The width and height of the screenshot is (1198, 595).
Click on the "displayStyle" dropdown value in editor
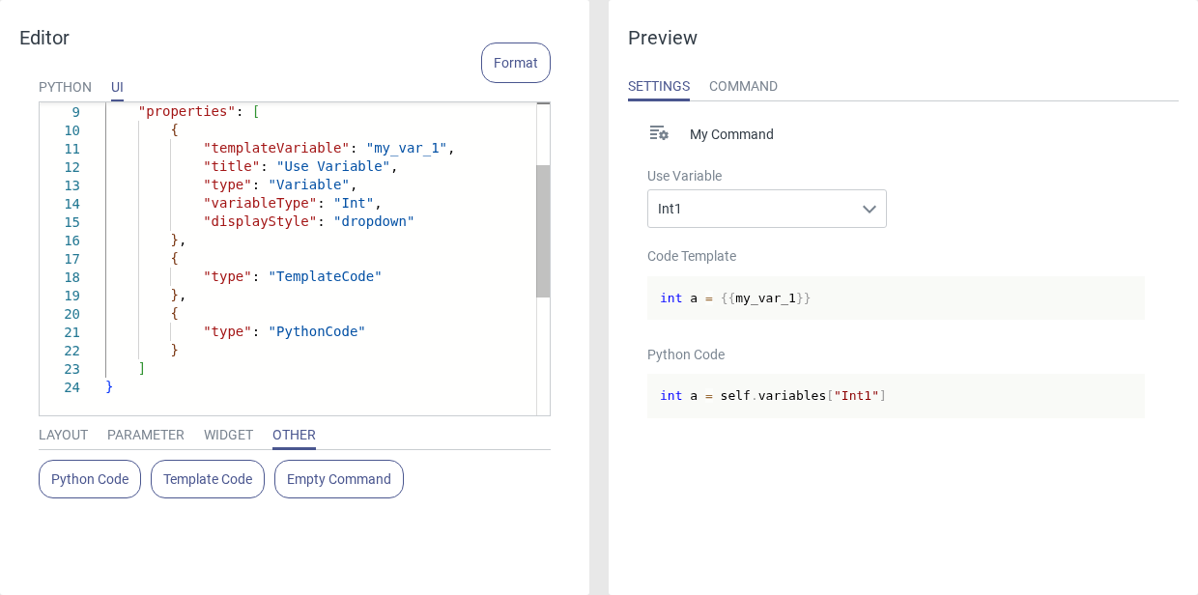pos(374,221)
